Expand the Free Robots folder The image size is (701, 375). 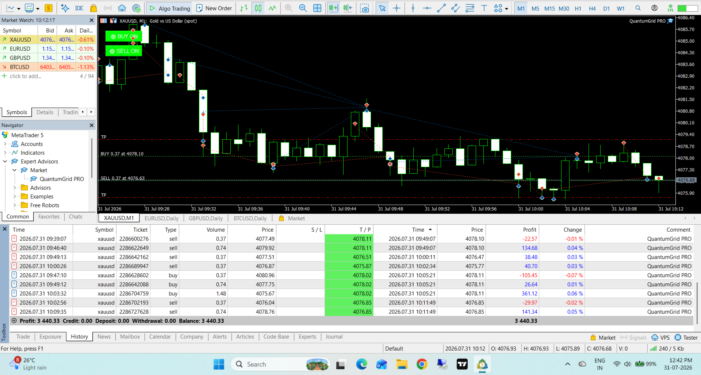15,205
